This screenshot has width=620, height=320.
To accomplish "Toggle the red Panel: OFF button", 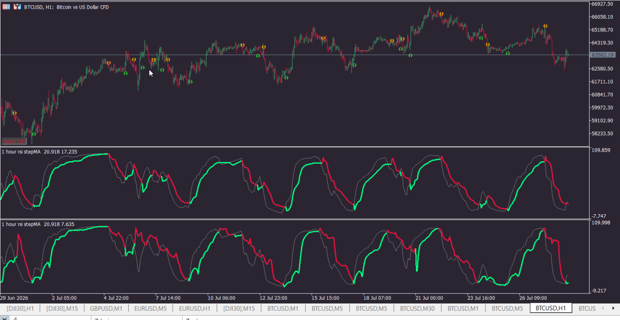I will (14, 141).
